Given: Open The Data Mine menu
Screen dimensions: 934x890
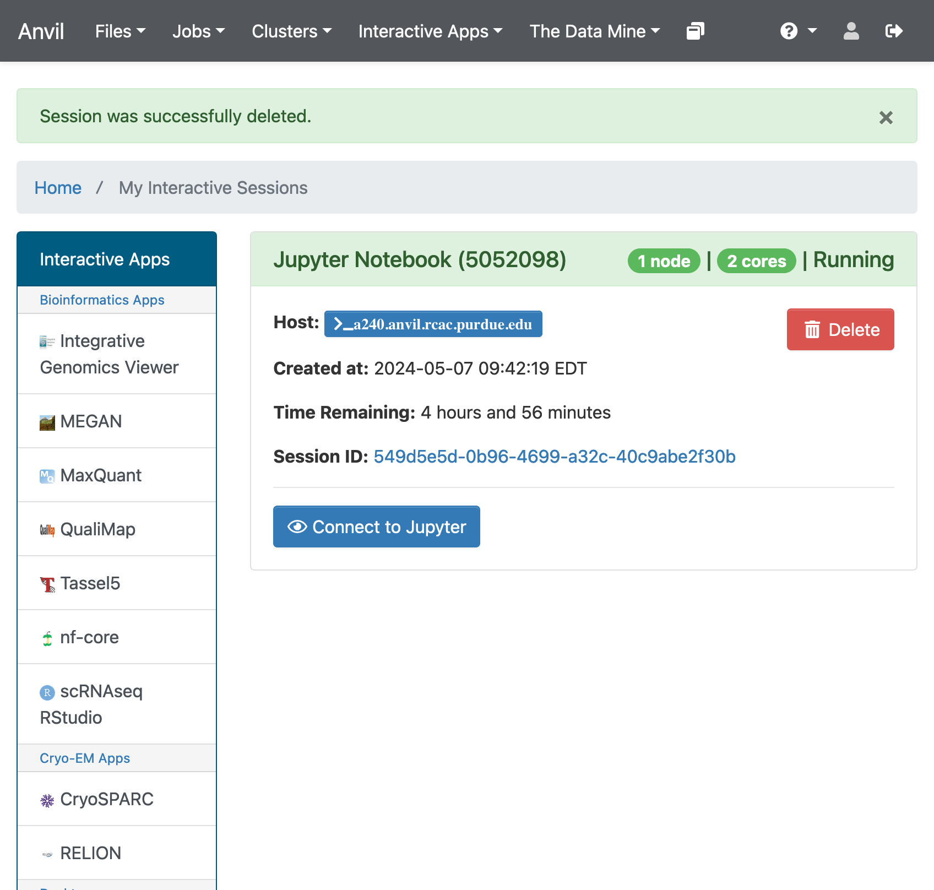Looking at the screenshot, I should [594, 31].
